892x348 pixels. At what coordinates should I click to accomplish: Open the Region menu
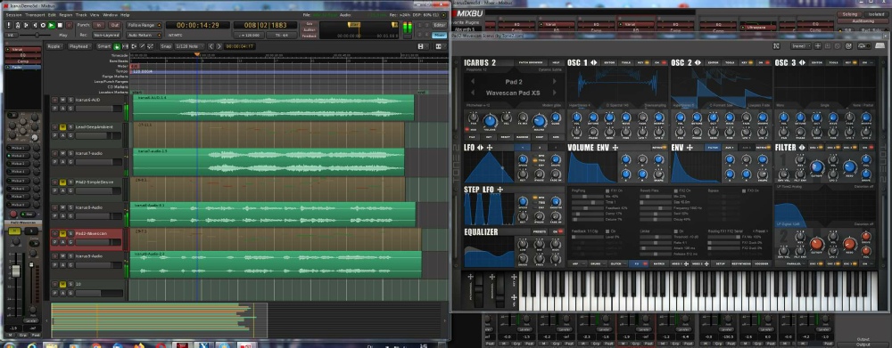point(66,15)
